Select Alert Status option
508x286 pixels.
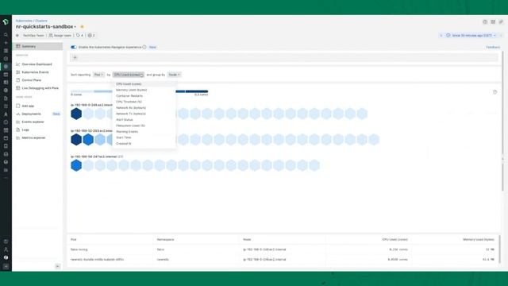pos(144,120)
